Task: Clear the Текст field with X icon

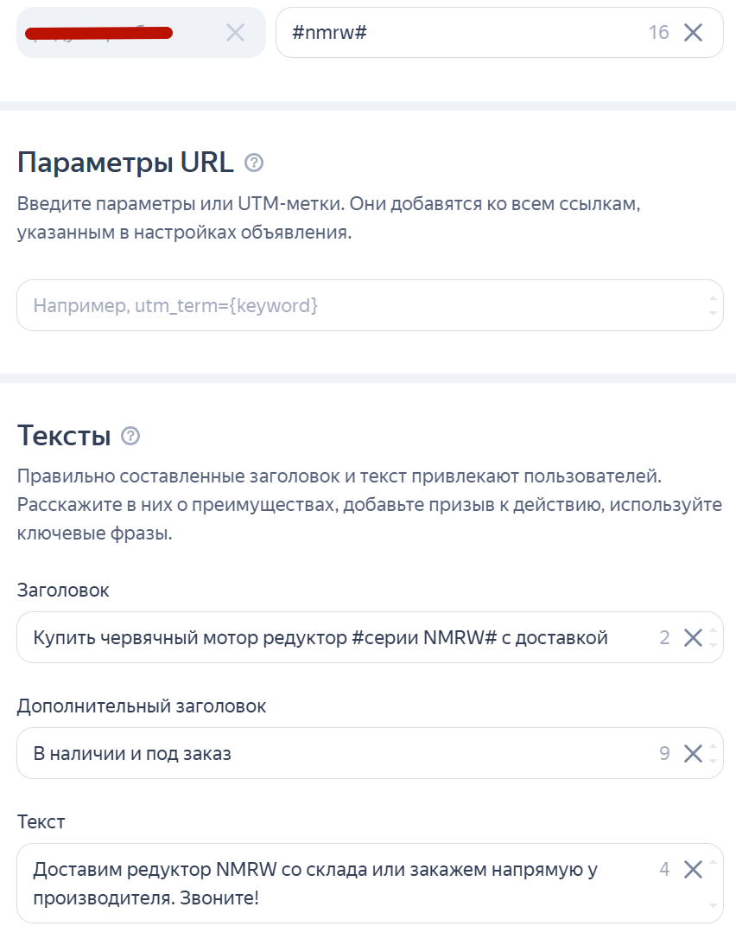Action: coord(693,869)
